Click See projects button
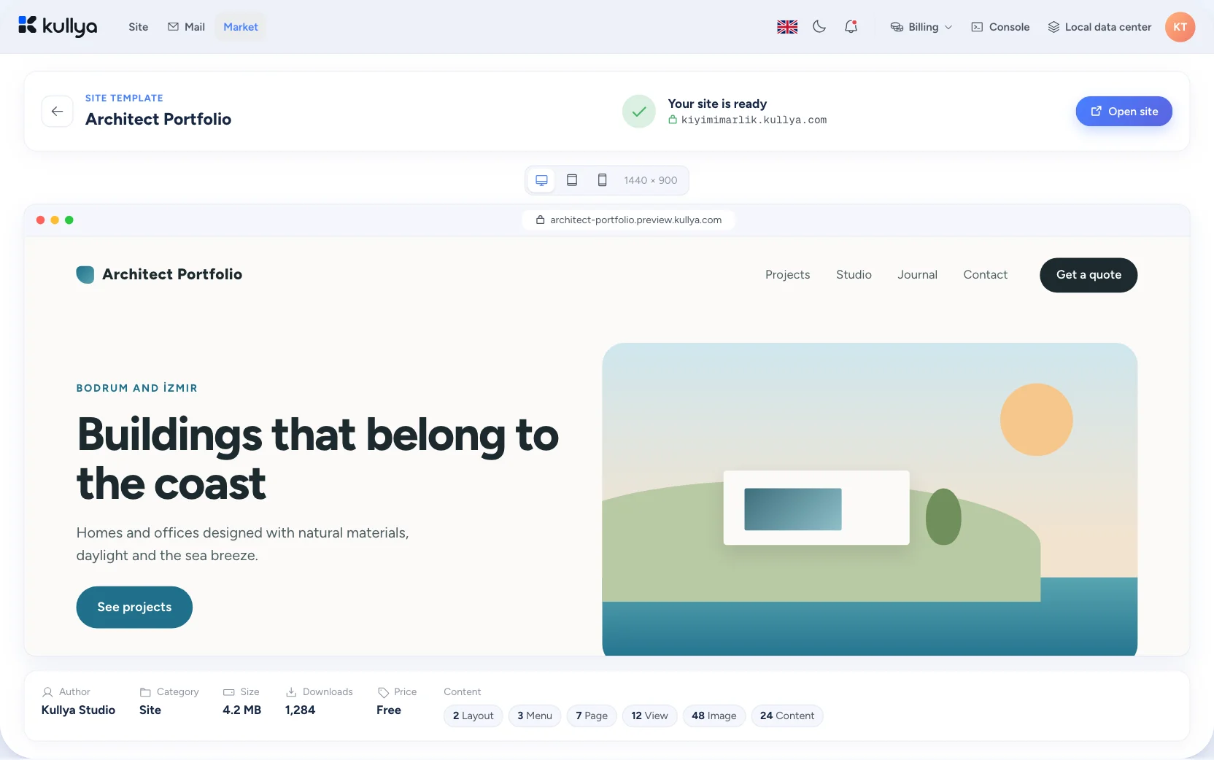Image resolution: width=1214 pixels, height=760 pixels. click(134, 608)
